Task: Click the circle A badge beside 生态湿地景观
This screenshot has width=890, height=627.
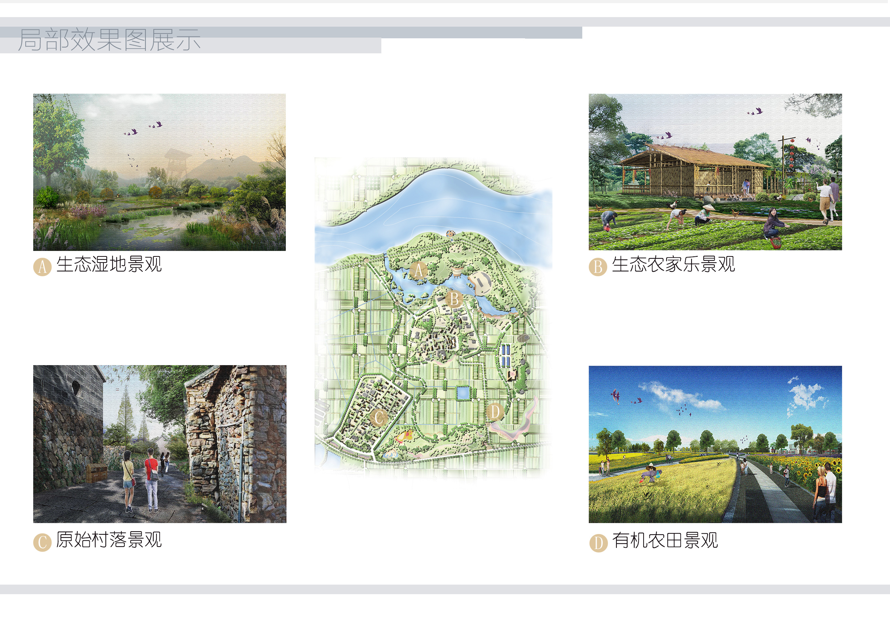Action: pyautogui.click(x=42, y=267)
